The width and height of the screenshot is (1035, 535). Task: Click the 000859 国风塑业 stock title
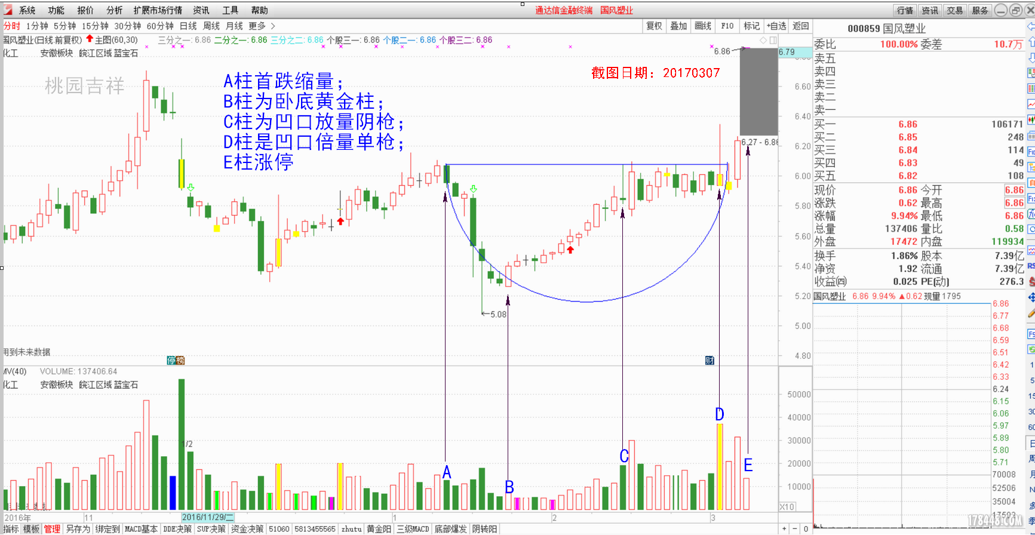886,28
